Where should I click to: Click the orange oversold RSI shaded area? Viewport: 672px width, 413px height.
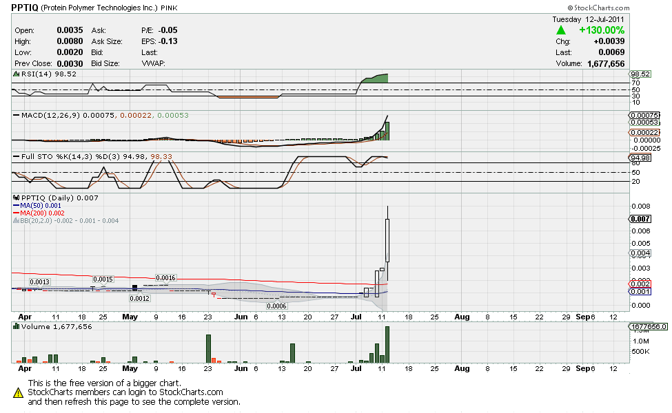[249, 97]
